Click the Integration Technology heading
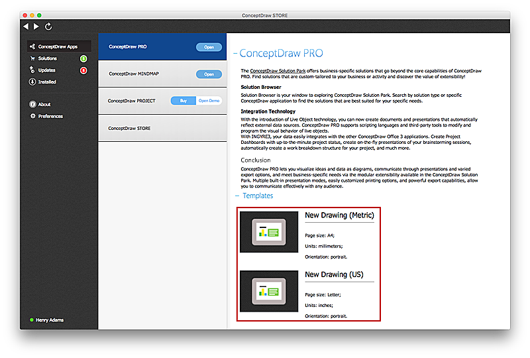The width and height of the screenshot is (530, 358). point(268,111)
